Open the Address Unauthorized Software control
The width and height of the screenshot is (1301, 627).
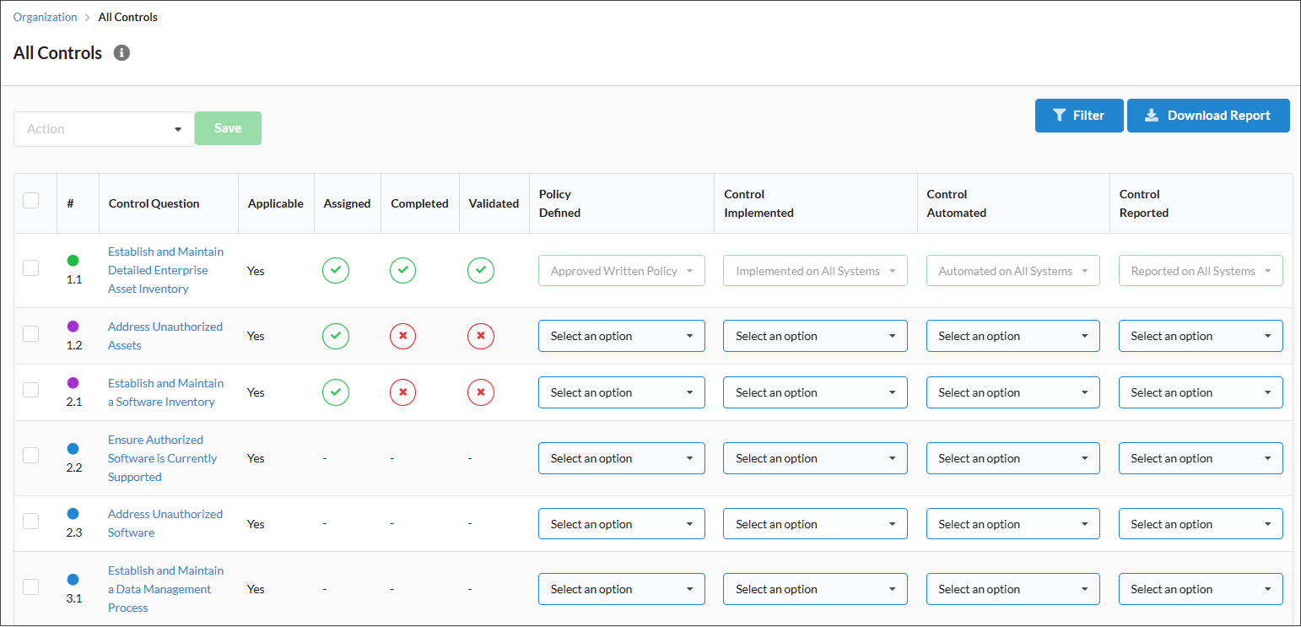[x=165, y=523]
